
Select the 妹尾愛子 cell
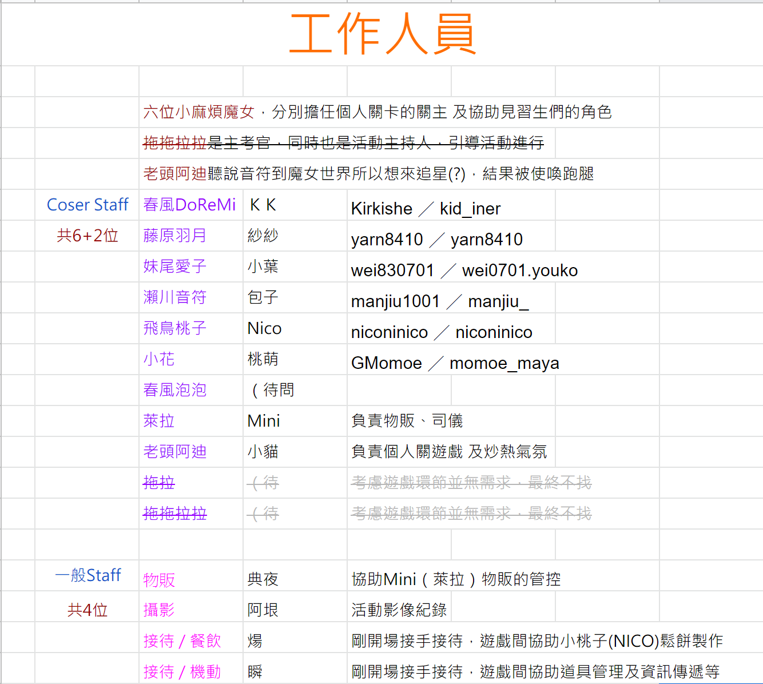(191, 267)
